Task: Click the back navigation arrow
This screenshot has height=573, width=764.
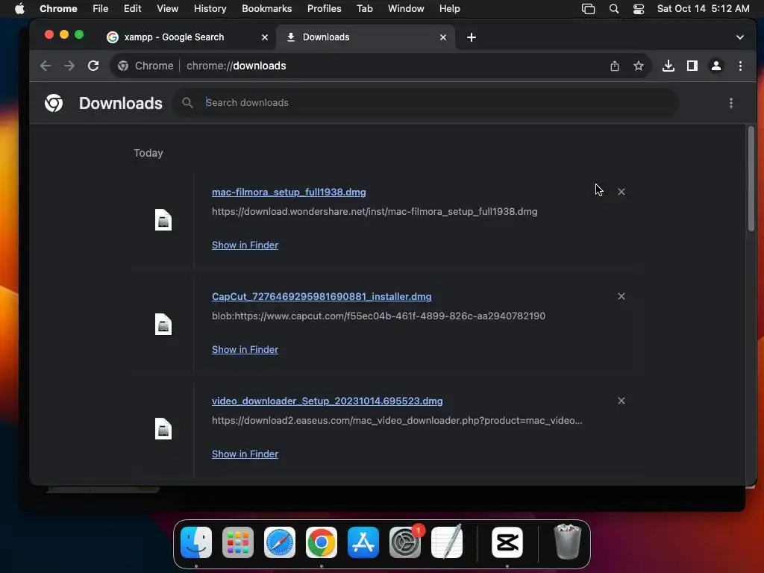Action: pos(46,66)
